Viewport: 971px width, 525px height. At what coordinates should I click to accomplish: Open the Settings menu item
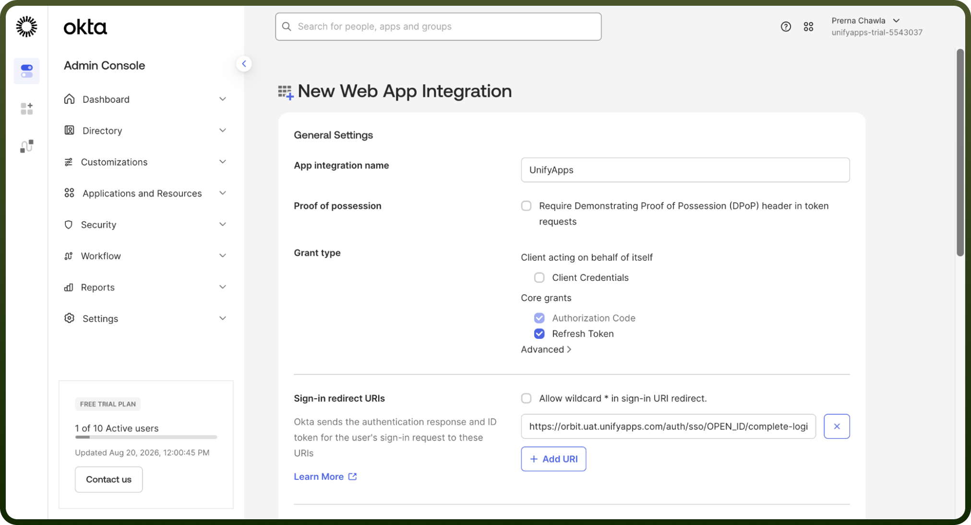point(145,319)
